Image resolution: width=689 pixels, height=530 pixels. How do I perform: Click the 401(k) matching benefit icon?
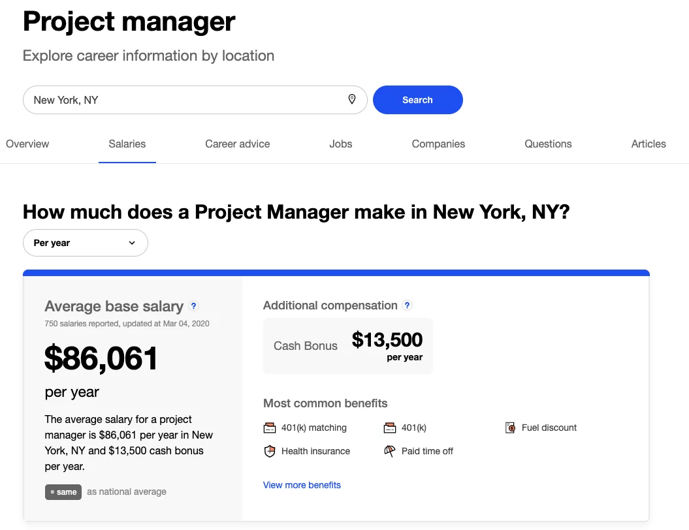[269, 428]
